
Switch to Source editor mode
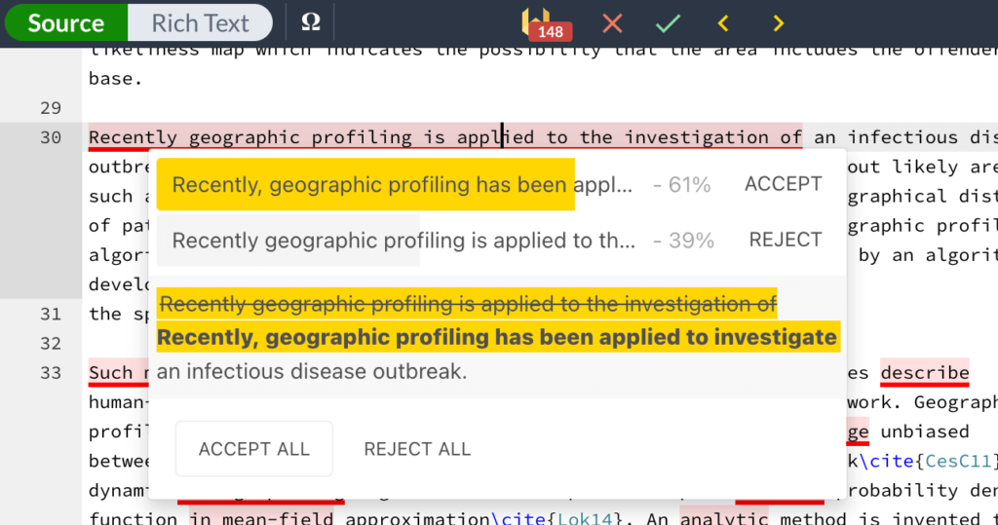[x=66, y=23]
